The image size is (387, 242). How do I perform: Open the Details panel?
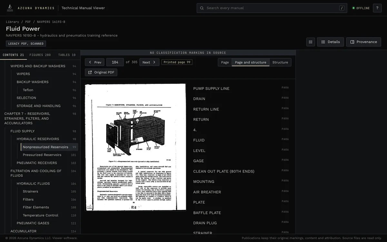click(330, 42)
